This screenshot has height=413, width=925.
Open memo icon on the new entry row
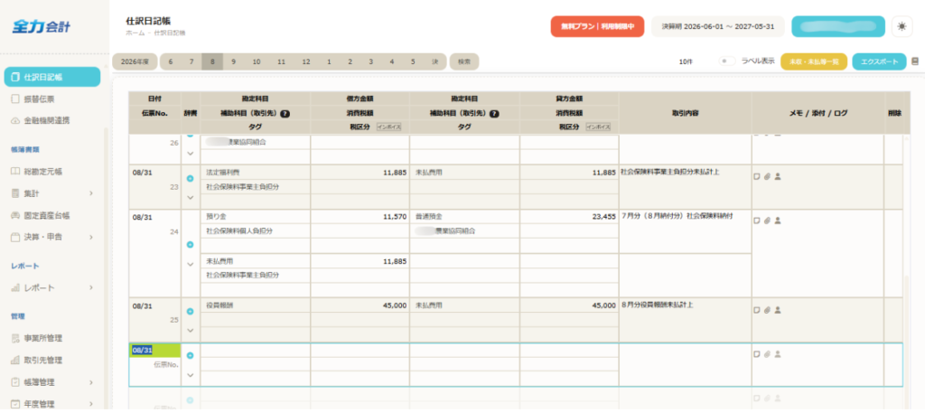tap(757, 354)
